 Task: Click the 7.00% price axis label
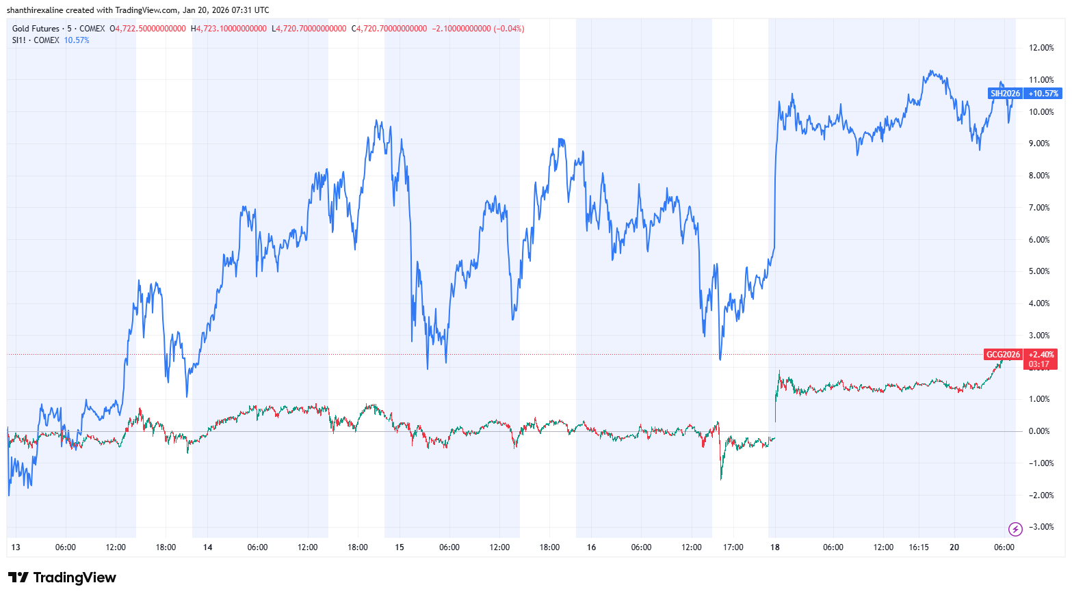(x=1039, y=208)
